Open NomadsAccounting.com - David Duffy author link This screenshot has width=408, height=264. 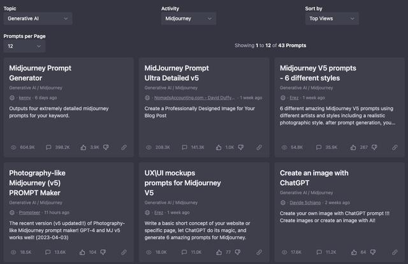point(194,98)
